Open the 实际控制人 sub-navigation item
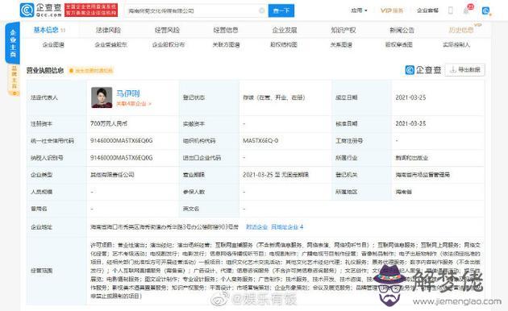Image resolution: width=508 pixels, height=311 pixels. click(456, 44)
